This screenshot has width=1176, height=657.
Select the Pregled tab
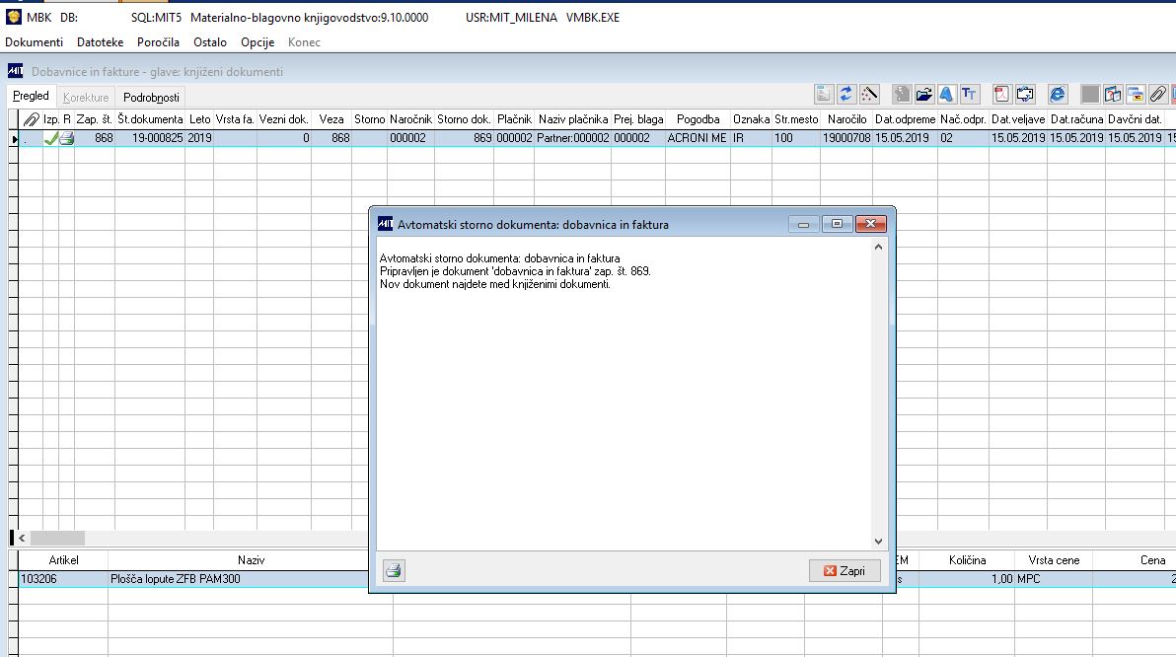(x=31, y=96)
